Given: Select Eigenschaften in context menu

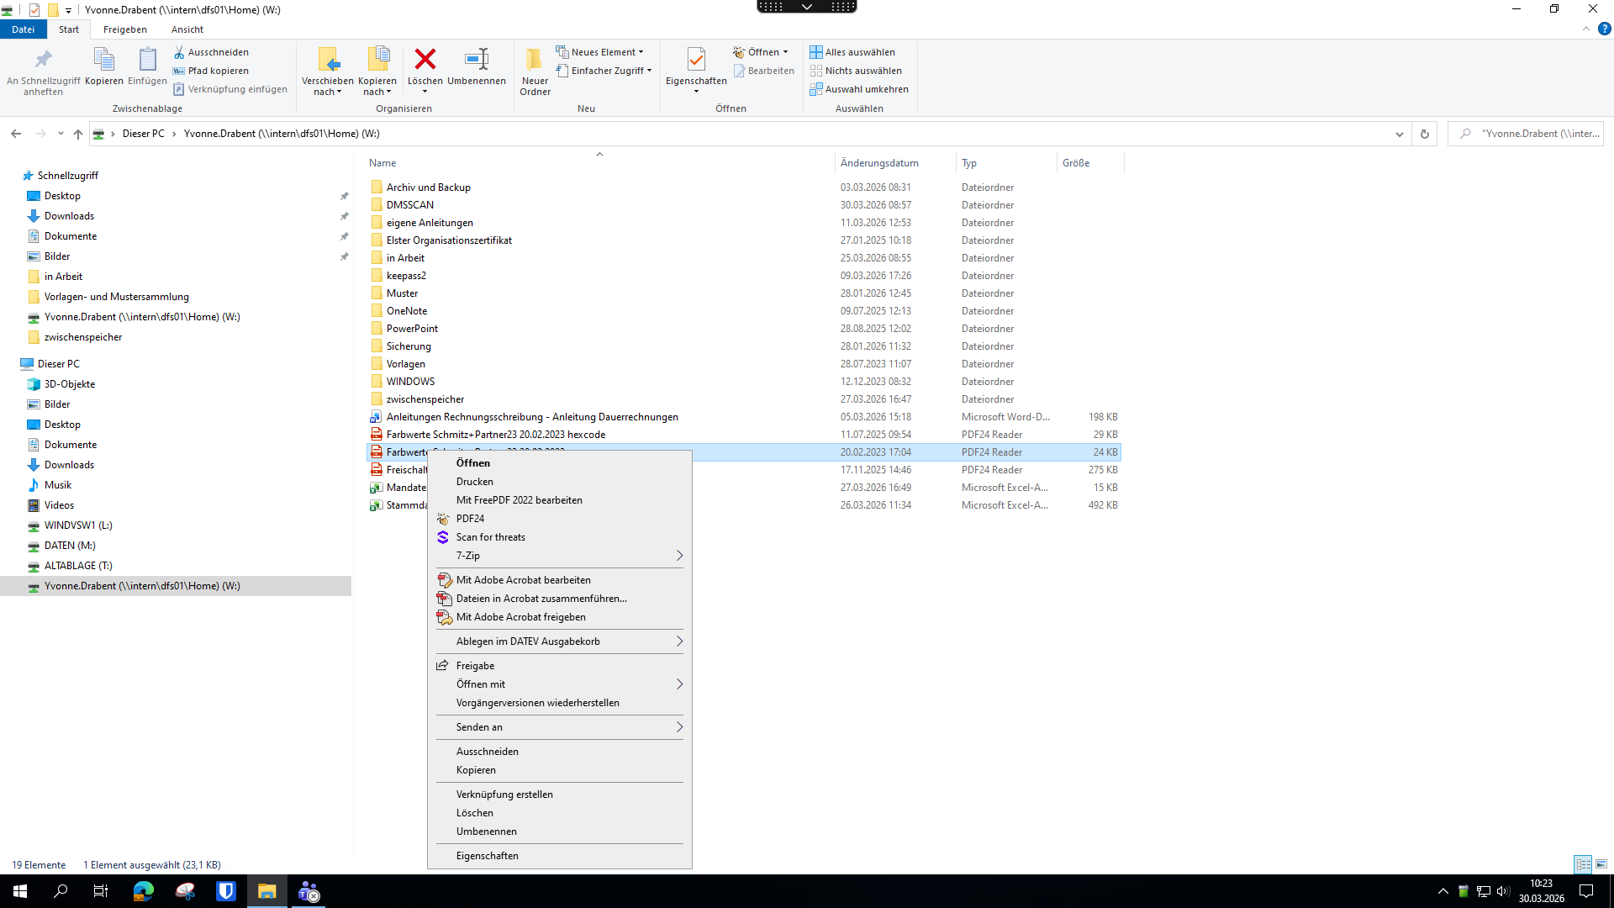Looking at the screenshot, I should tap(487, 856).
